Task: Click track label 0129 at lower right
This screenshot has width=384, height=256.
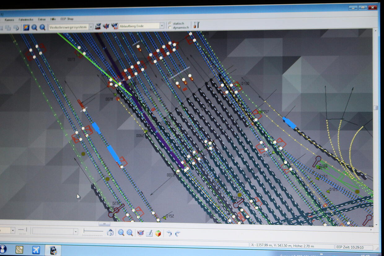Action: tap(334, 189)
